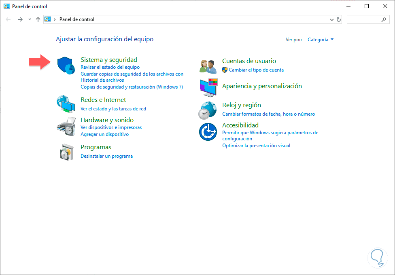
Task: Open the Redes e Internet globe icon
Action: 66,104
